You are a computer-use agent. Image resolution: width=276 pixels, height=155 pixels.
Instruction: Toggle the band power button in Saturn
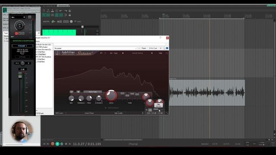click(72, 92)
